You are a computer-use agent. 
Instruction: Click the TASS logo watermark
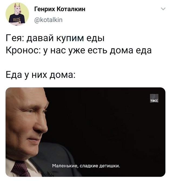coord(154,98)
